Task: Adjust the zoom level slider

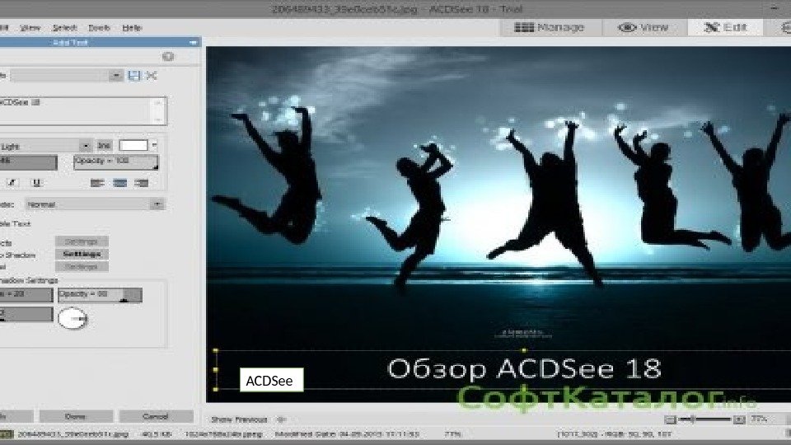Action: 704,419
